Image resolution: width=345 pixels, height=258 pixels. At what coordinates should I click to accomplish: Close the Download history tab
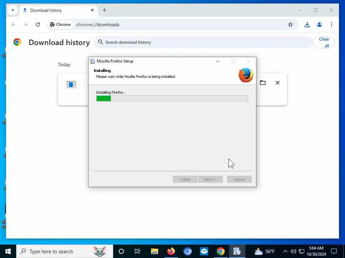coord(92,10)
